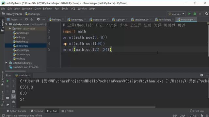The image size is (209, 117).
Task: Toggle scroll to end in Run console
Action: (x=13, y=97)
